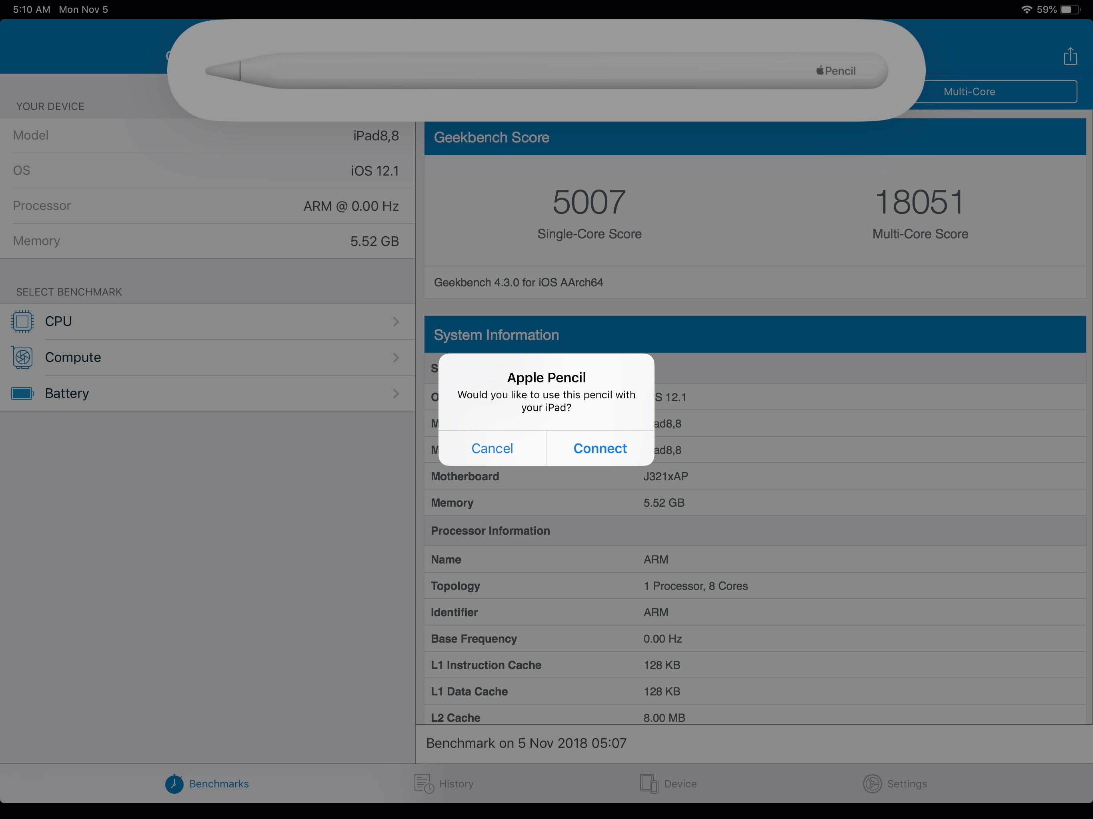
Task: Select the Battery benchmark label
Action: point(67,394)
